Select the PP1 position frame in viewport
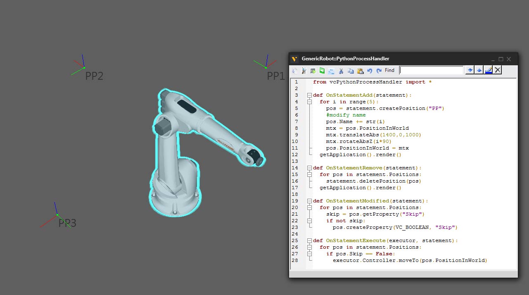The height and width of the screenshot is (295, 529). 266,67
